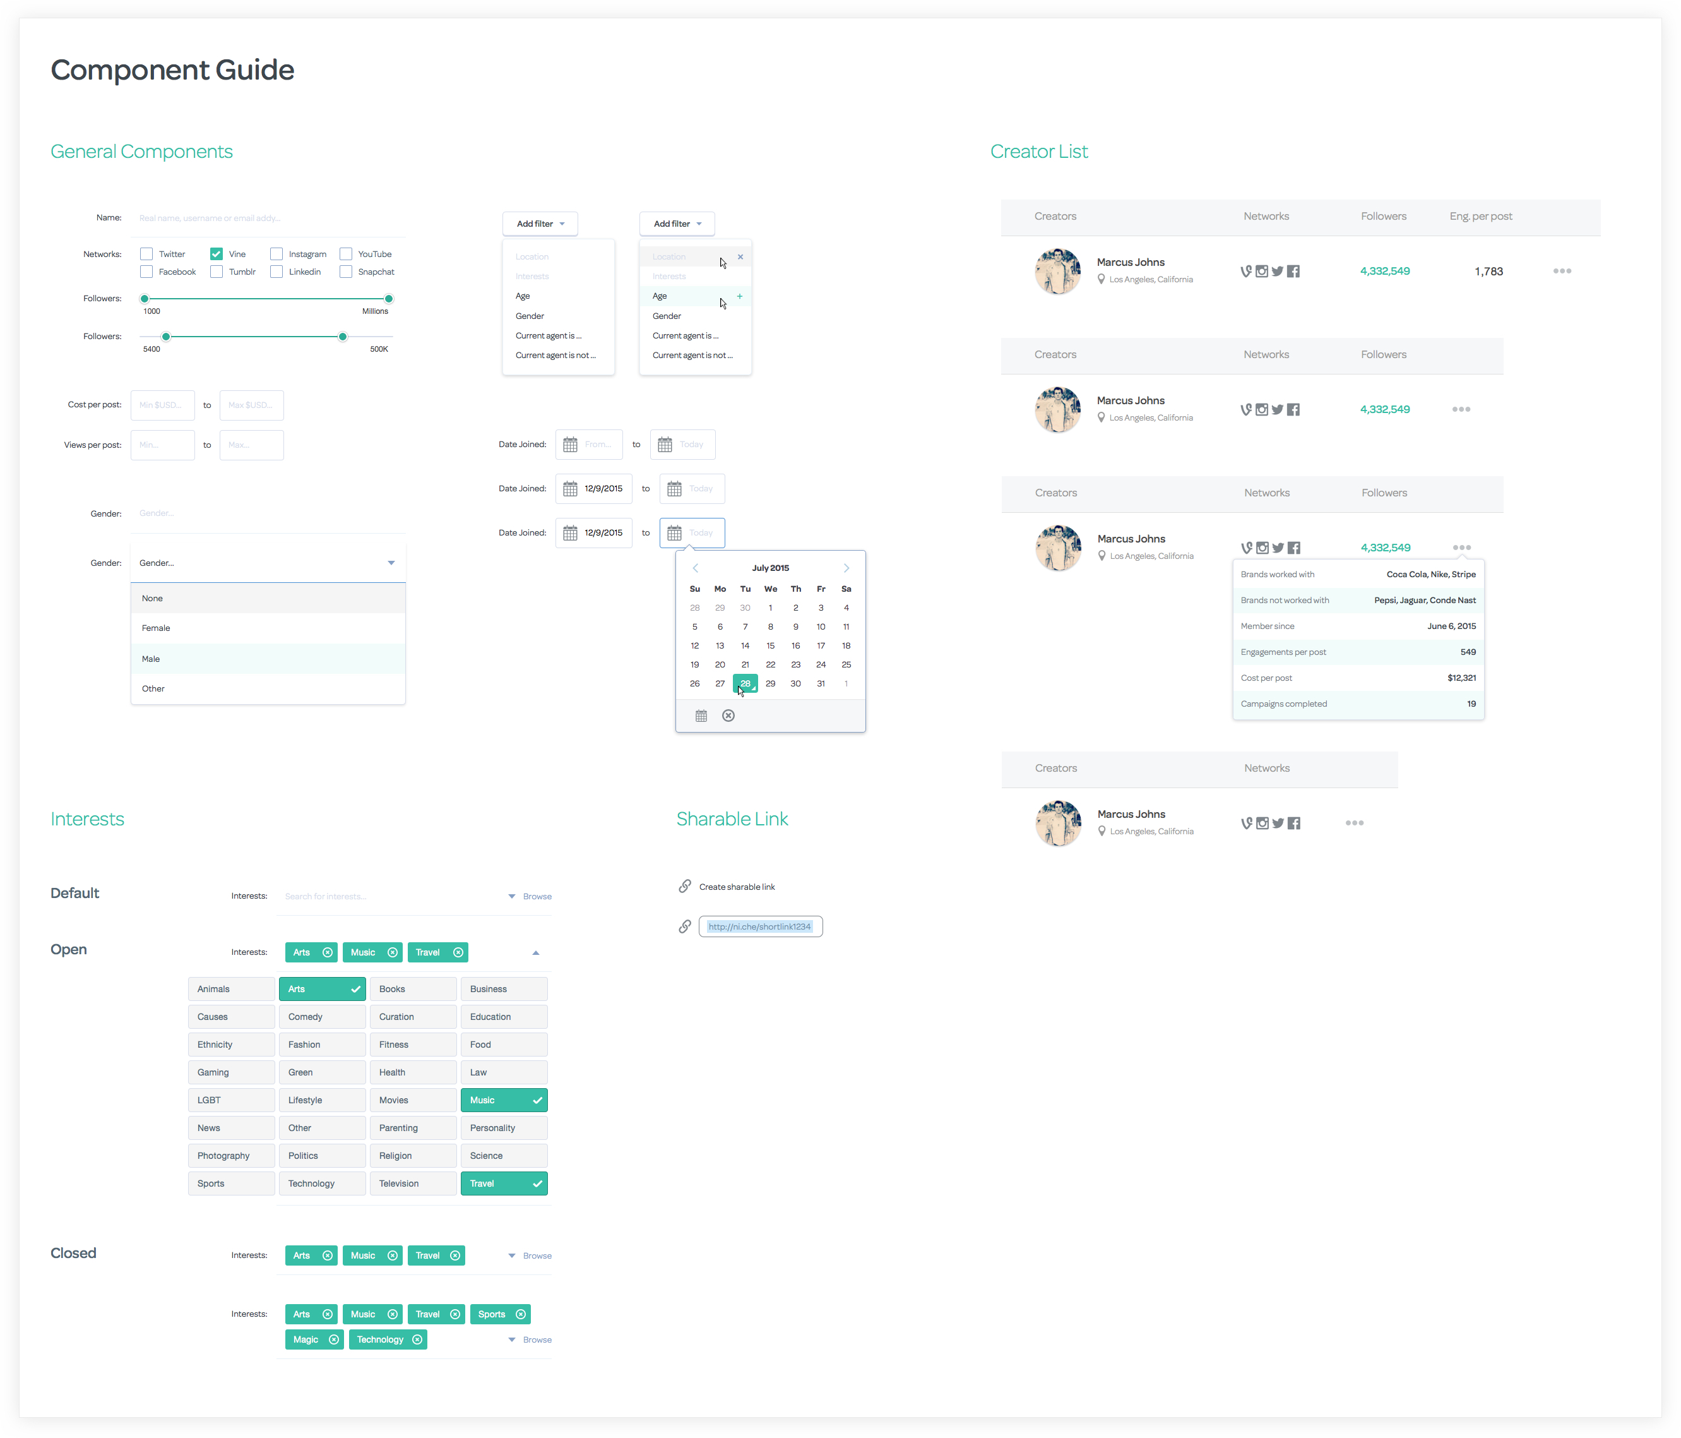
Task: Remove the Sports interest tag
Action: click(x=521, y=1315)
